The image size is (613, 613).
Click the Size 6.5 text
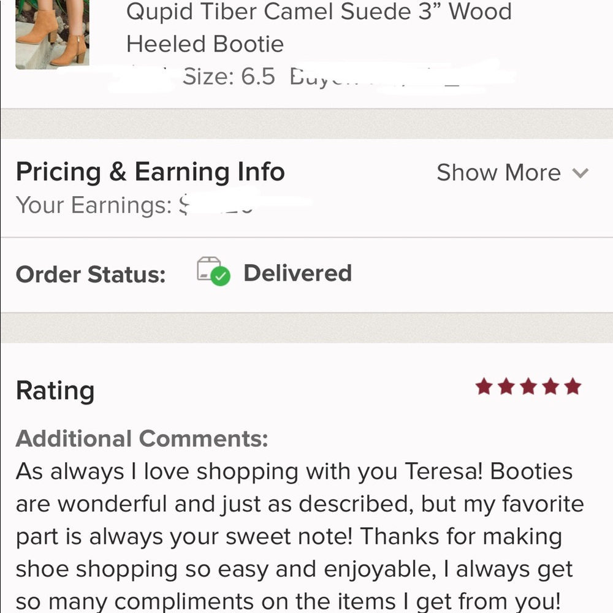(230, 77)
